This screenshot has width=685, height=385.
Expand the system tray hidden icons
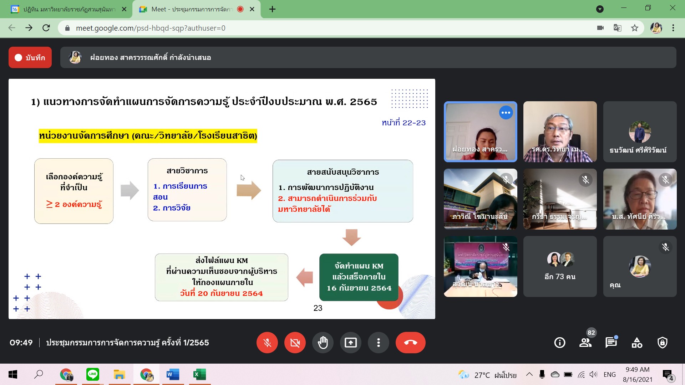[529, 374]
